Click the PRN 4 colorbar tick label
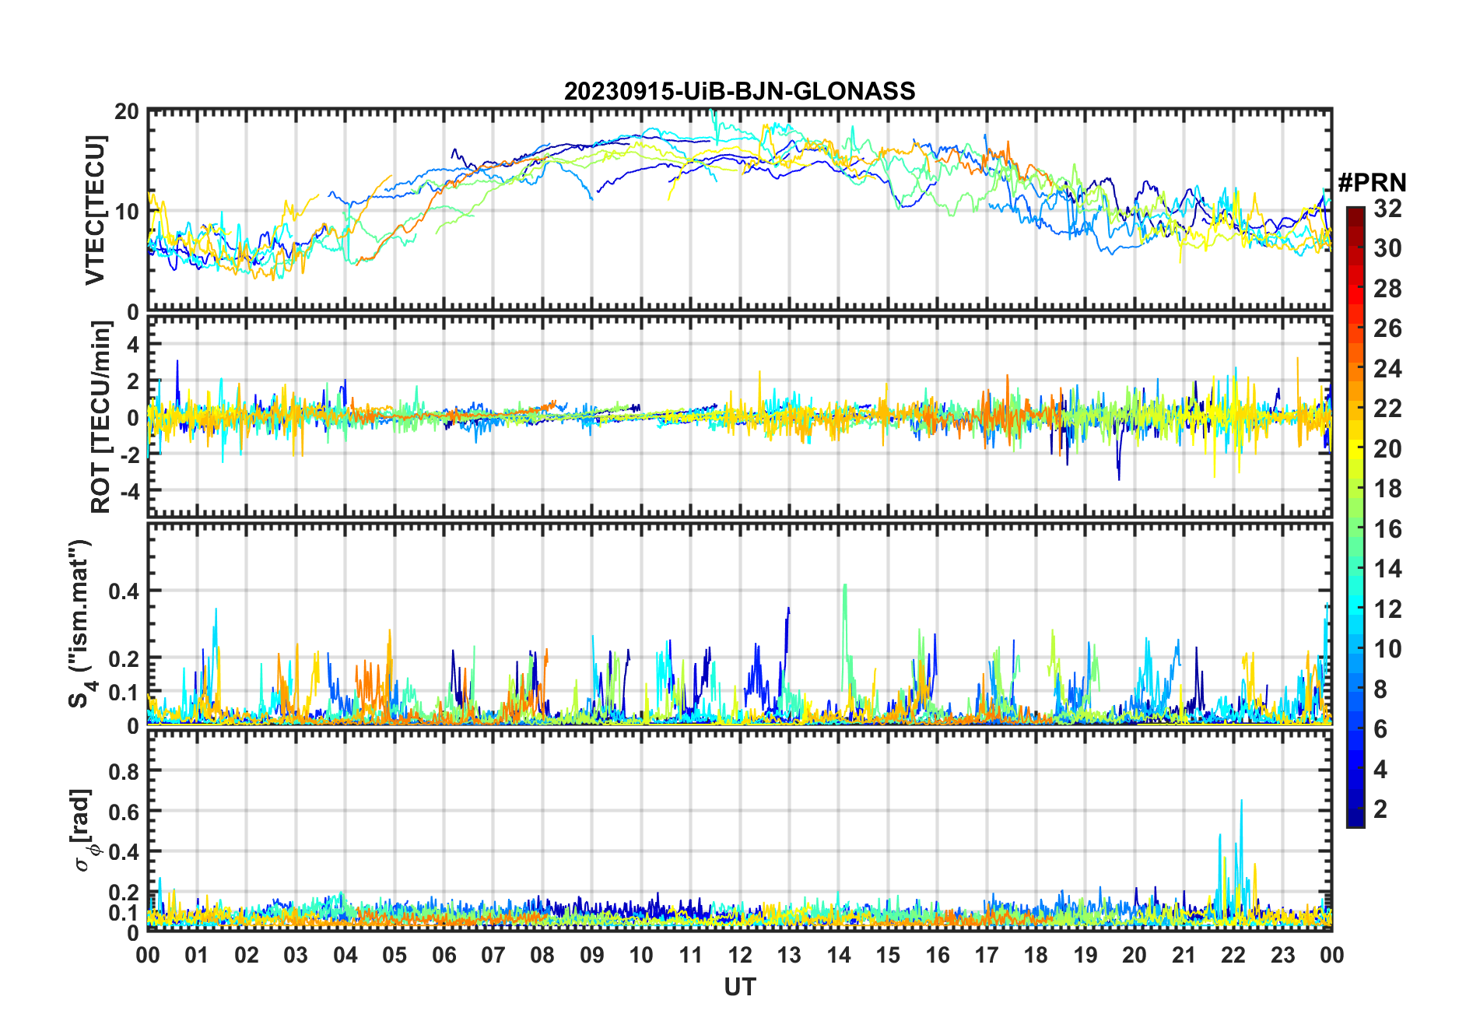1480x1035 pixels. (x=1380, y=770)
